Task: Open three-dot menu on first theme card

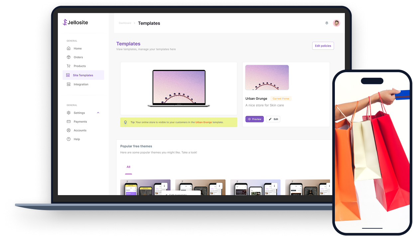Action: 164,186
